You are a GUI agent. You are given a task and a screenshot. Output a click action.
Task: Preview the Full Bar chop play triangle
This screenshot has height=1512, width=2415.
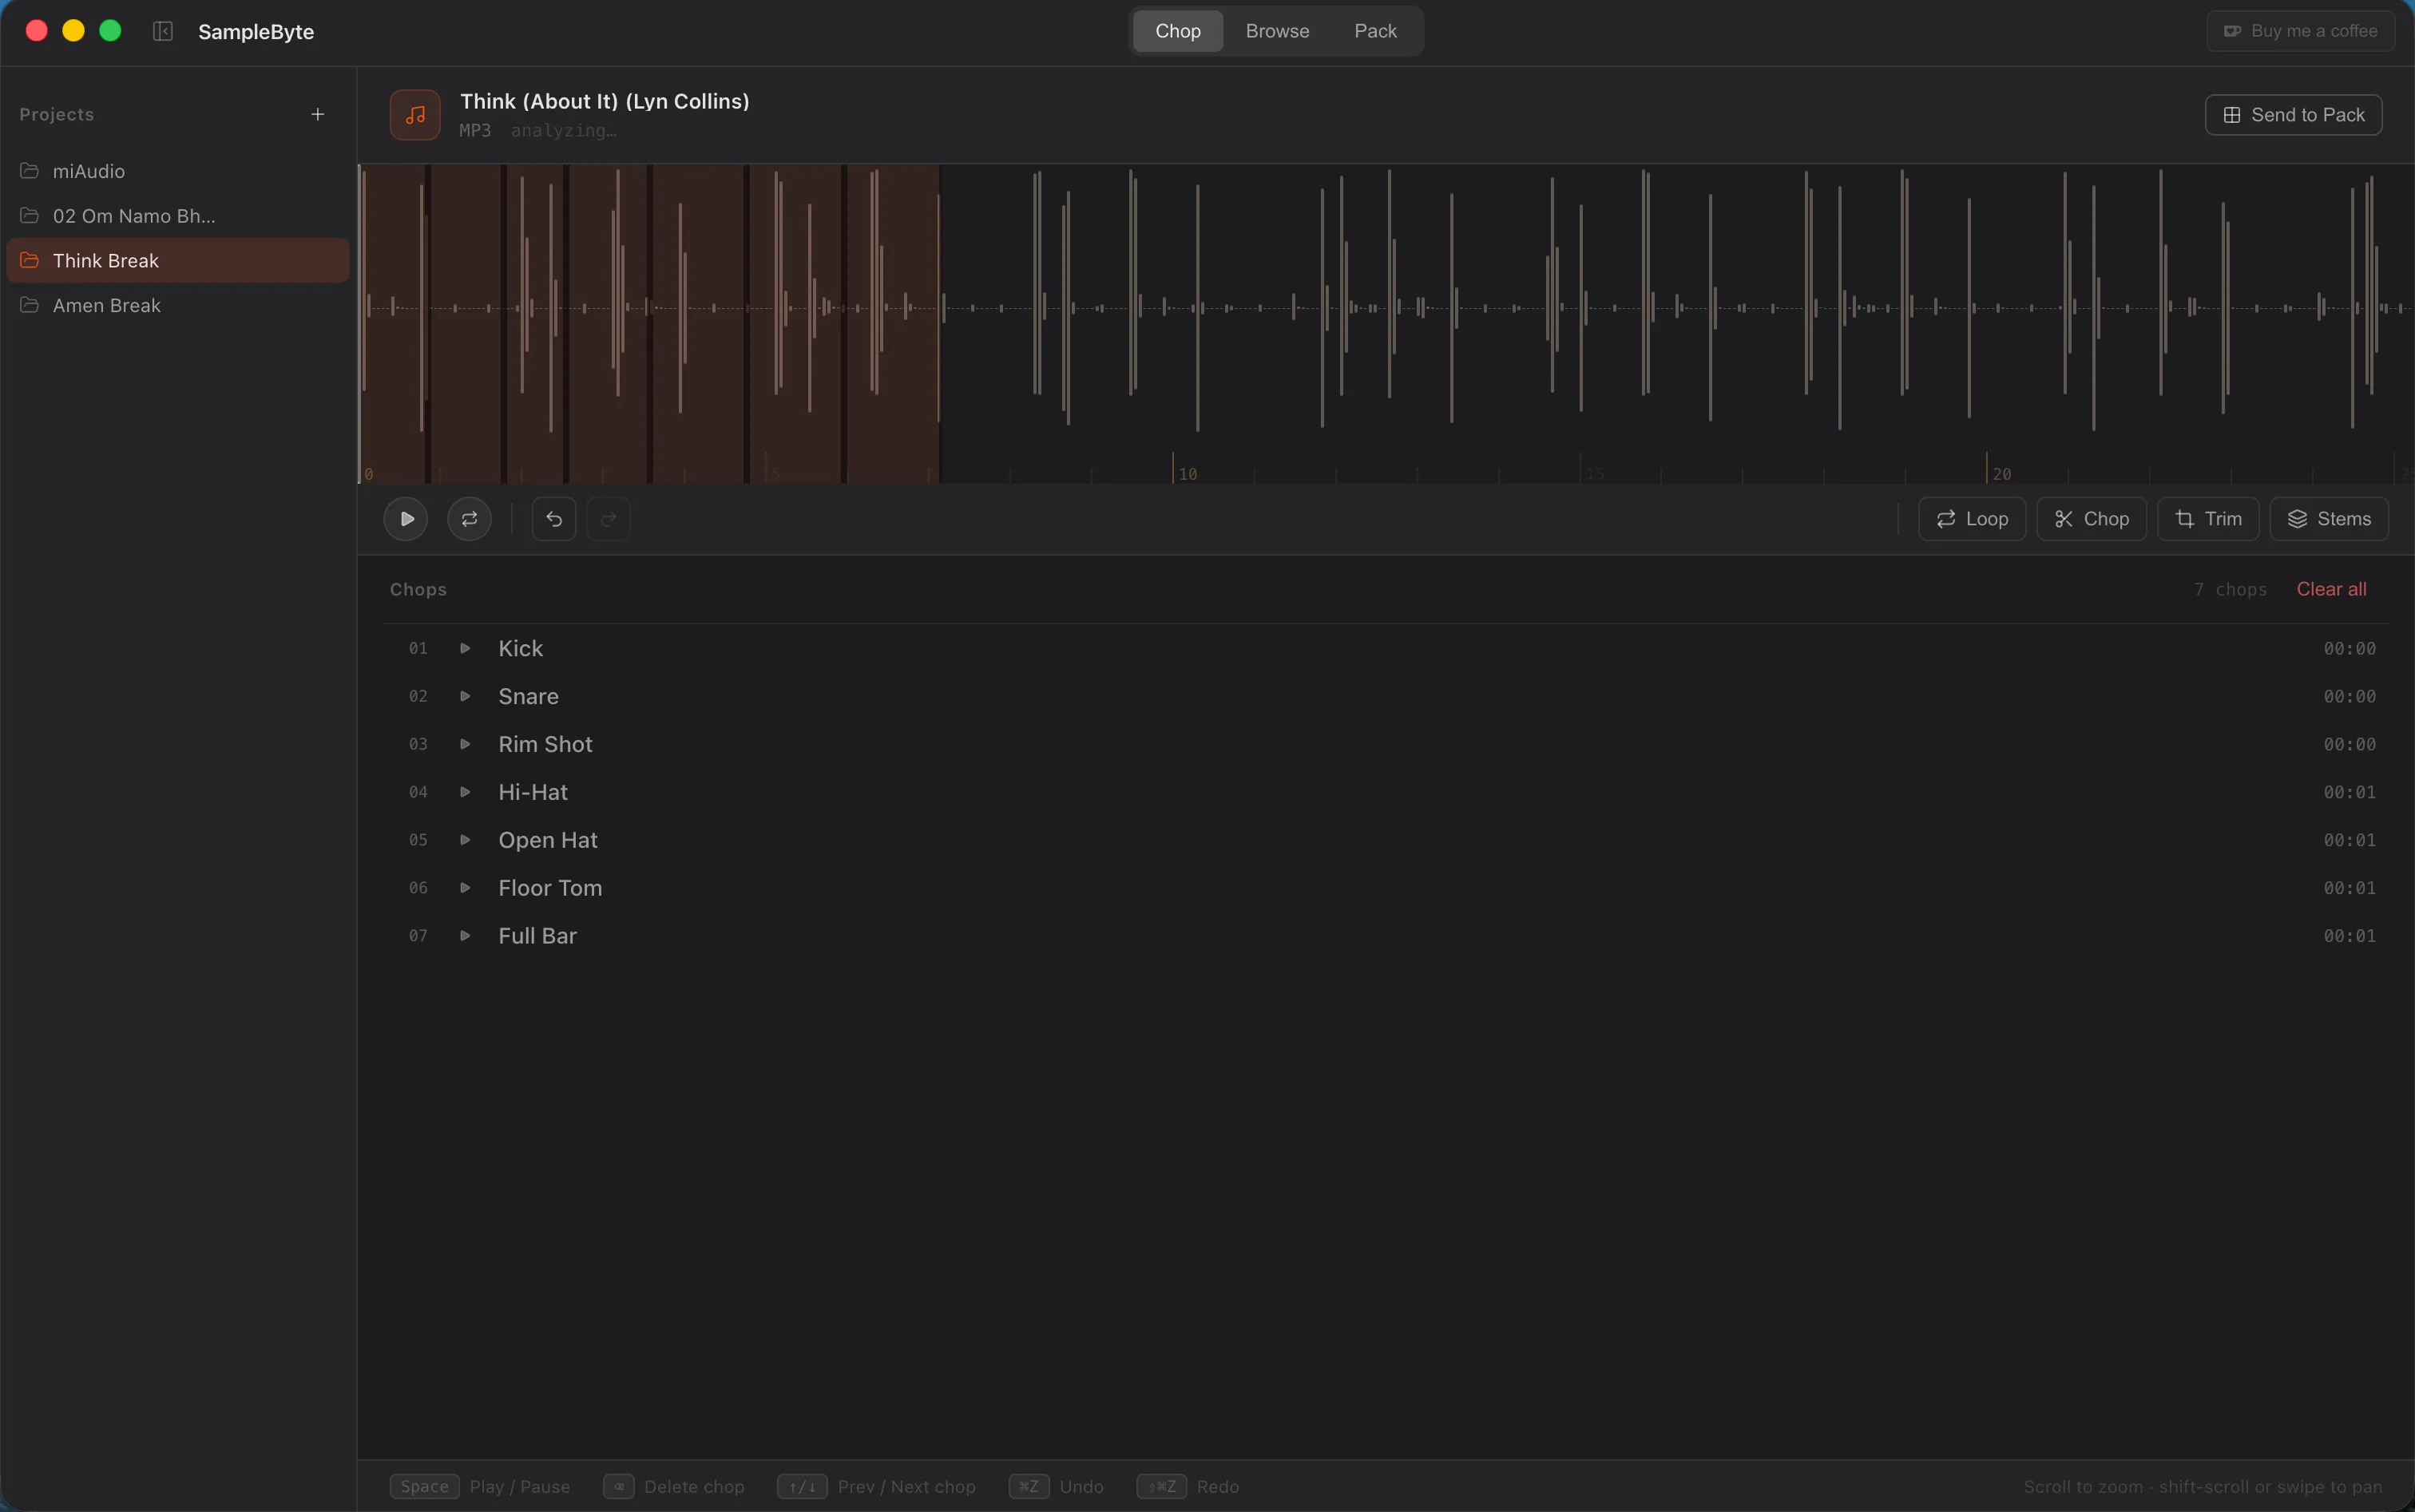[466, 936]
